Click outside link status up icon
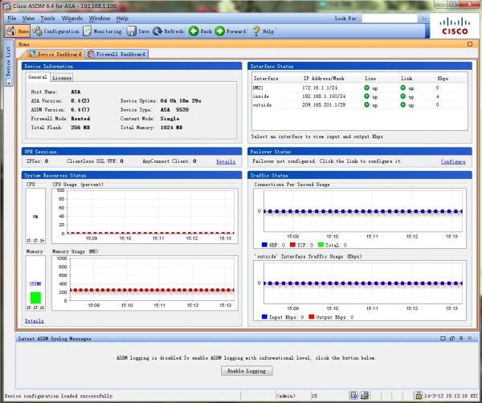Image resolution: width=482 pixels, height=403 pixels. pos(403,105)
